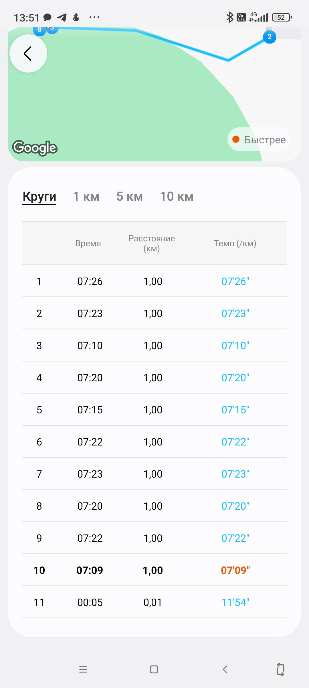The image size is (309, 688).
Task: Tap the battery indicator showing 52
Action: pos(282,17)
